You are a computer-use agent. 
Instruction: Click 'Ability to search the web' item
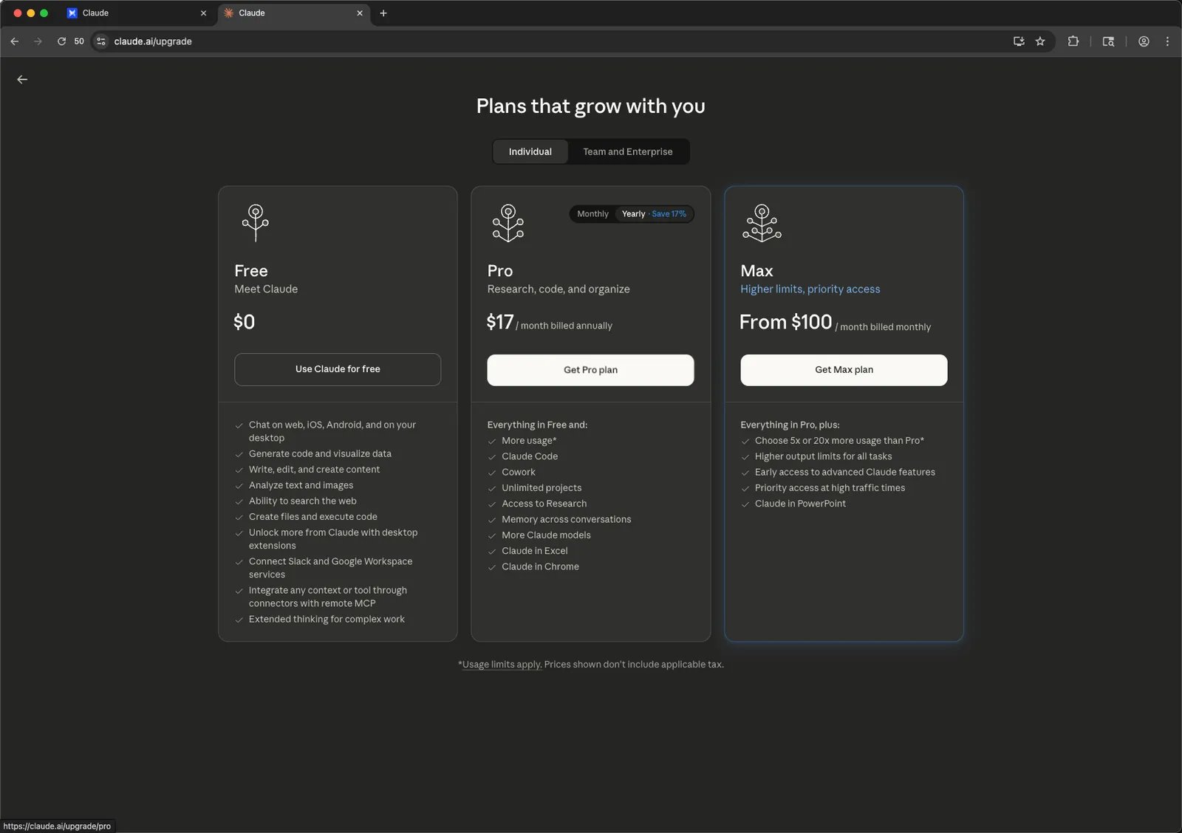tap(303, 501)
